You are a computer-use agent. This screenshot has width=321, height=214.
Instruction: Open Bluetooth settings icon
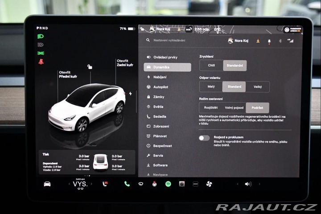tap(280, 41)
